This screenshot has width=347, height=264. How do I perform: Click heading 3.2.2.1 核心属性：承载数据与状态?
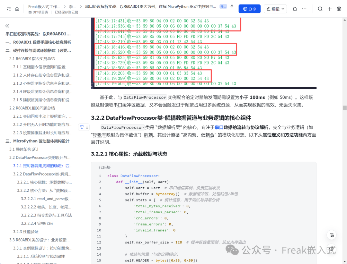[x=129, y=154]
